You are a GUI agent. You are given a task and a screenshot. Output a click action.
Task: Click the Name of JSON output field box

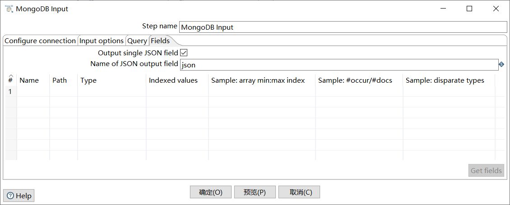click(x=339, y=65)
